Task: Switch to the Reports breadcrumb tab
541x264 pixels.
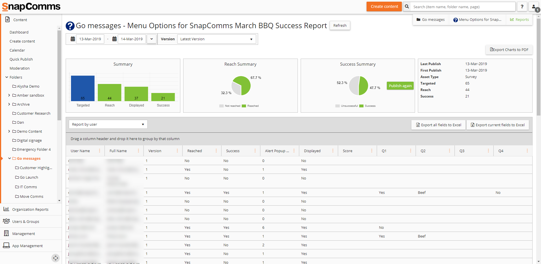Action: 519,19
